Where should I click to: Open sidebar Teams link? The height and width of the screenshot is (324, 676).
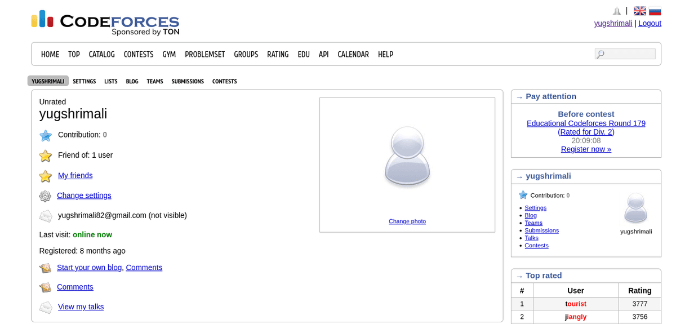click(533, 223)
